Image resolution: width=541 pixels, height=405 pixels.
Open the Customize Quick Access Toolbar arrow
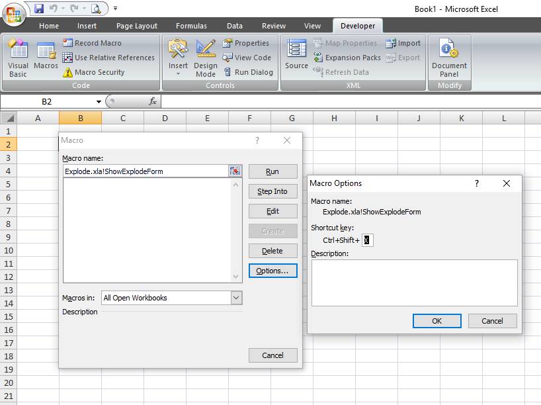click(x=116, y=9)
